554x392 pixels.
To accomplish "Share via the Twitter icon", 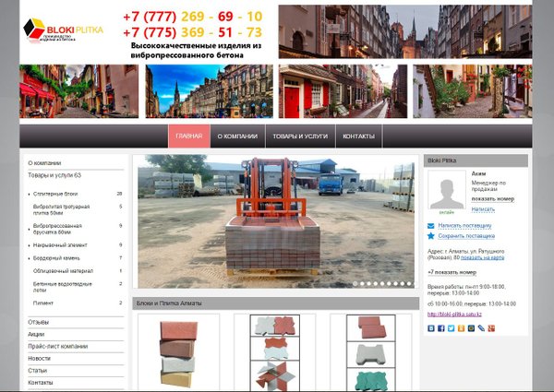I will (x=451, y=328).
